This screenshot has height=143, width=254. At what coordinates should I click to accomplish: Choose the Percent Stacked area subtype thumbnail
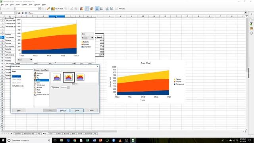point(80,77)
